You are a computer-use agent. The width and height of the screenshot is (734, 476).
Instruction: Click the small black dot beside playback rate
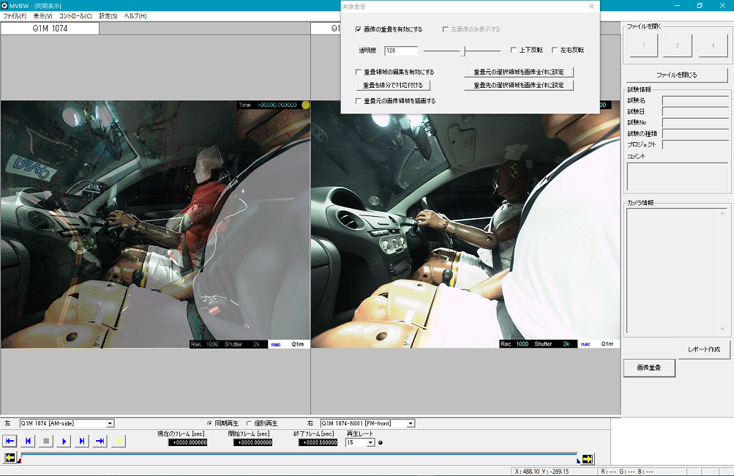380,443
